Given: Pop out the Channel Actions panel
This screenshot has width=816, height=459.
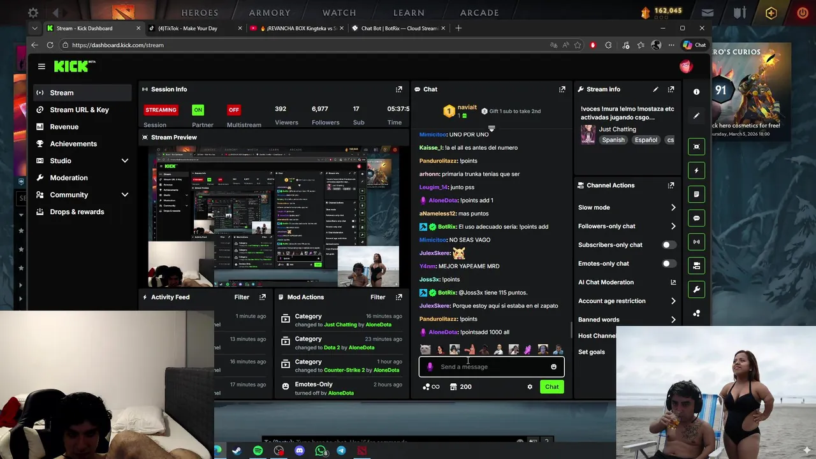Looking at the screenshot, I should [x=671, y=186].
